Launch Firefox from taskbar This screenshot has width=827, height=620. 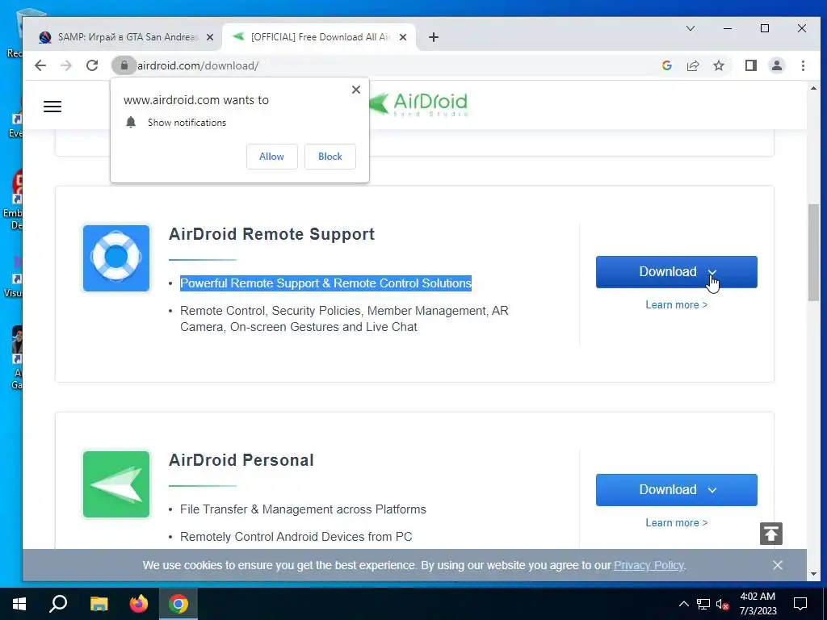[139, 604]
